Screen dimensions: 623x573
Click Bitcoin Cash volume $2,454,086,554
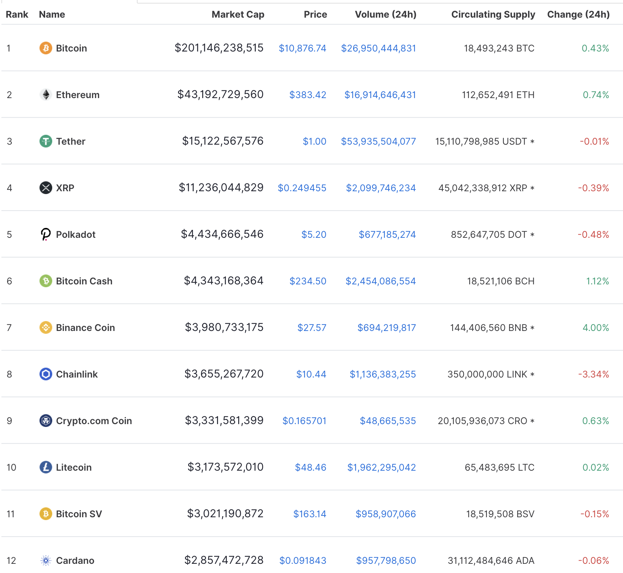[x=381, y=281]
